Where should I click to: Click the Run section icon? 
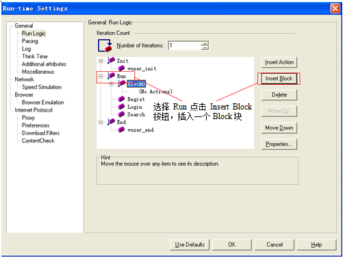111,76
